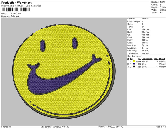Click the barcode under the worksheet title
Screen dimensions: 167x129
pyautogui.click(x=16, y=9)
